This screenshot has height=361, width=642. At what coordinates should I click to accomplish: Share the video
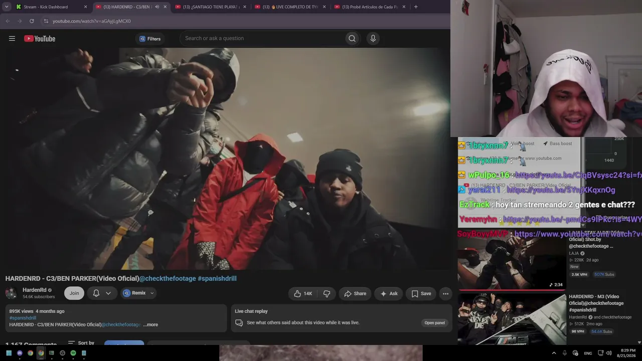coord(355,294)
